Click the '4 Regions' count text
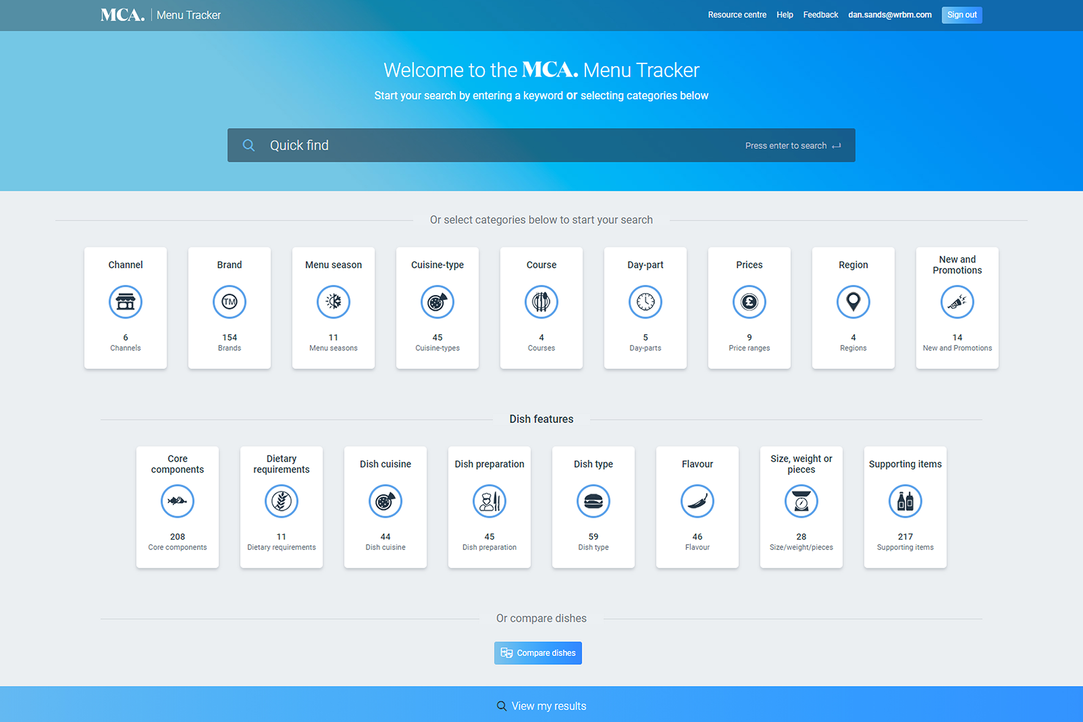Image resolution: width=1083 pixels, height=722 pixels. coord(853,342)
